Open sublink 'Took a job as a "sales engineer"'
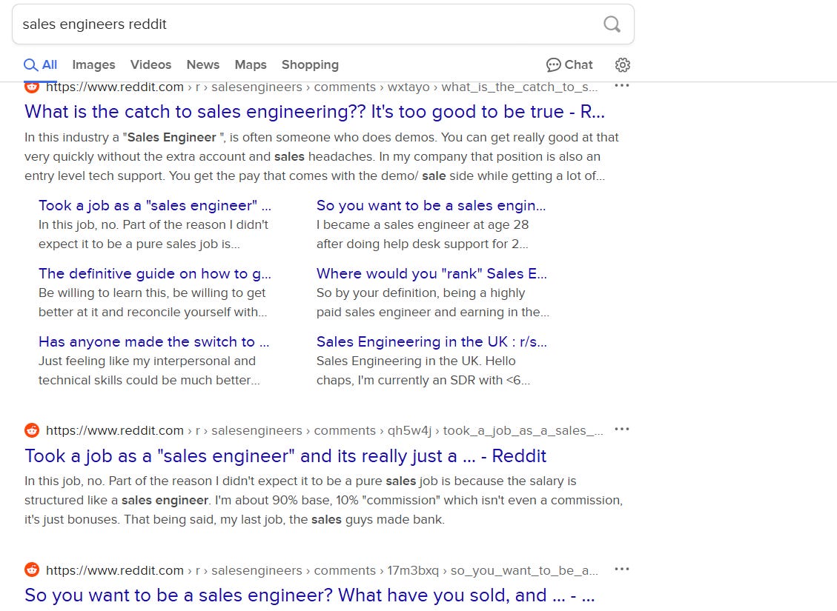 coord(155,206)
